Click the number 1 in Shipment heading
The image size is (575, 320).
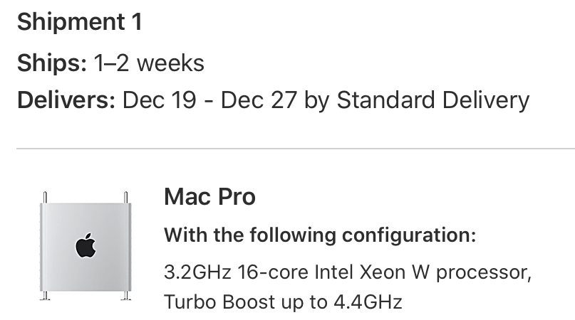pos(137,21)
